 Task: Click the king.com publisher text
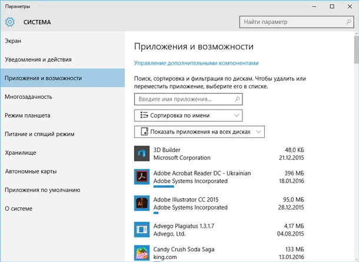[x=165, y=257]
